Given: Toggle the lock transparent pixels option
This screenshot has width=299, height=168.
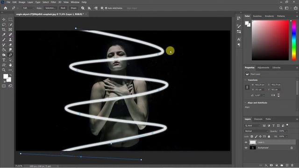Looking at the screenshot, I should [252, 136].
